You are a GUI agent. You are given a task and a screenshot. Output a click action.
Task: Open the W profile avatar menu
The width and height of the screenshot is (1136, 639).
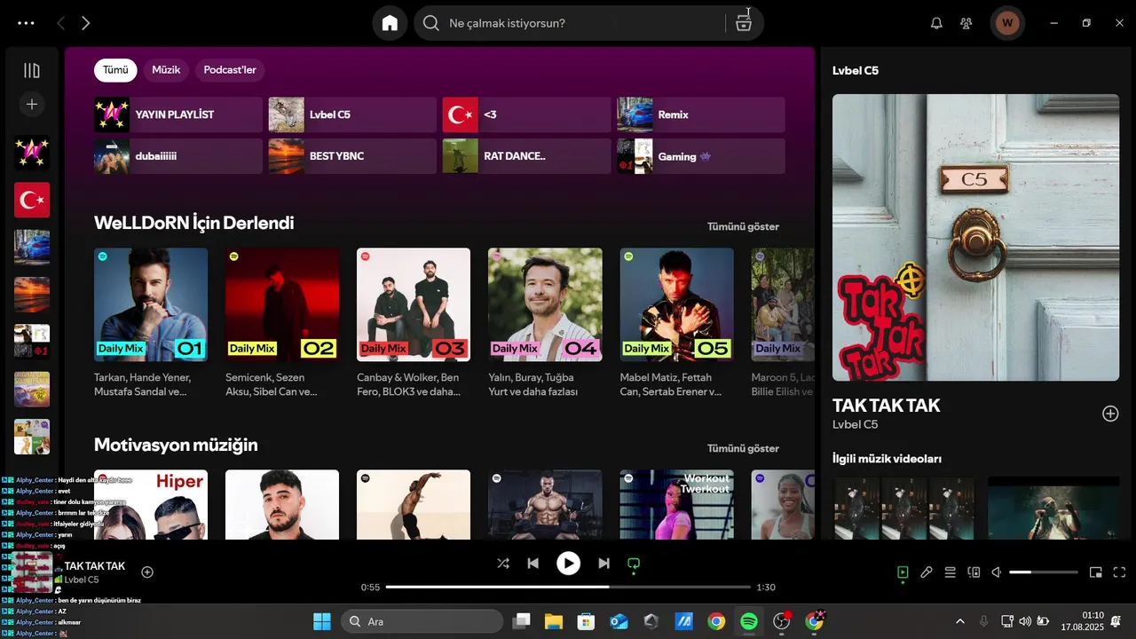[x=1007, y=23]
